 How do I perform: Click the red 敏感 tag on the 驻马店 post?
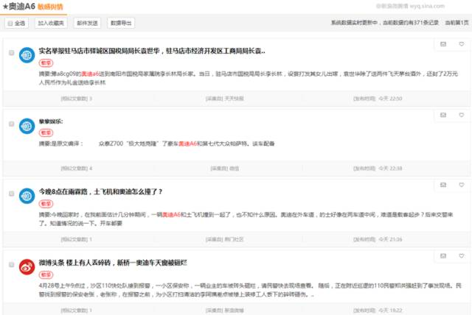tap(46, 63)
